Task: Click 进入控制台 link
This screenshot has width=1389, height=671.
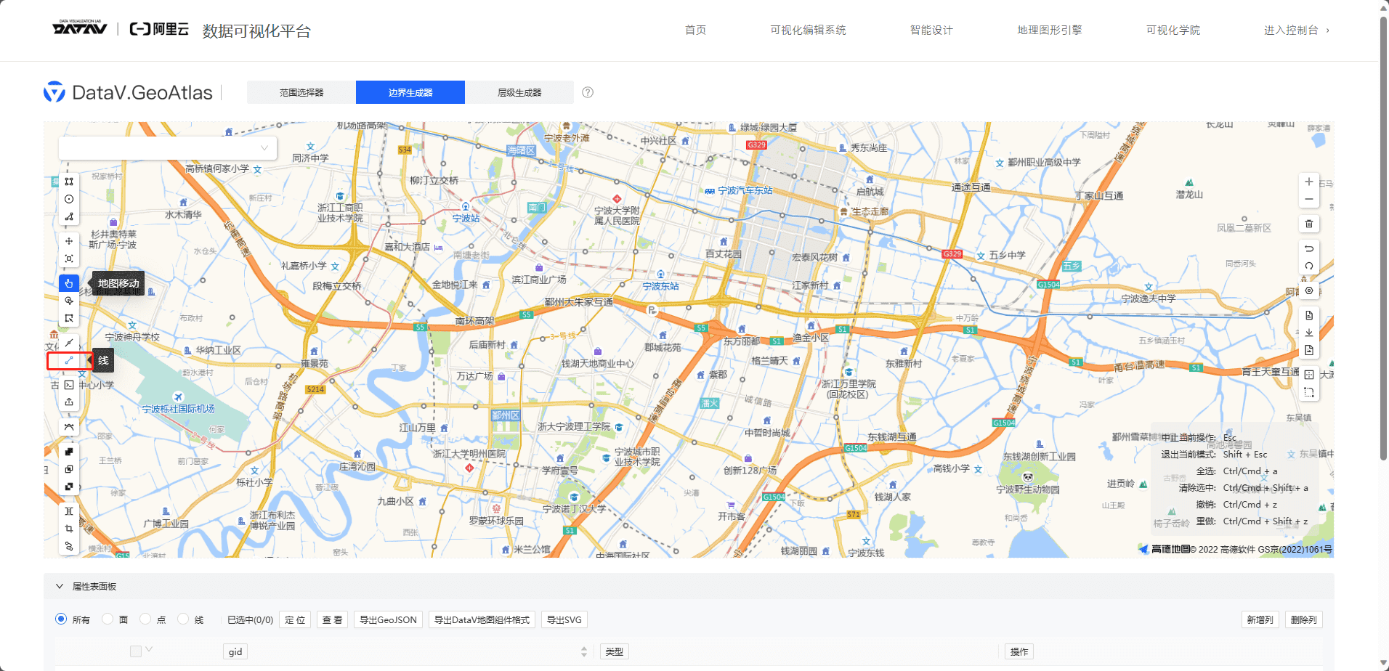Action: tap(1297, 30)
